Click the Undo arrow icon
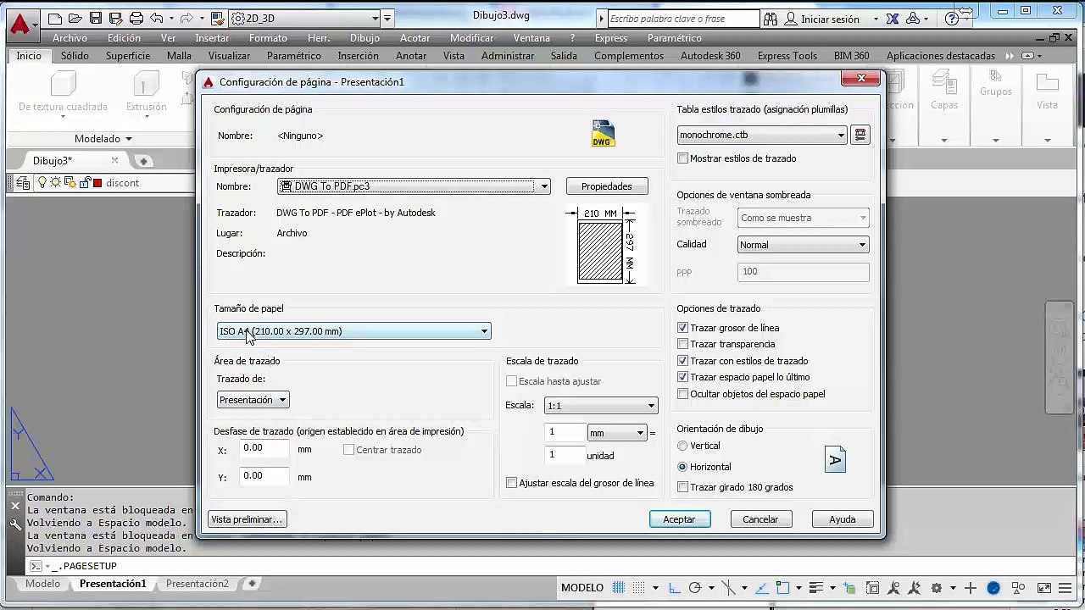The image size is (1085, 610). [157, 18]
